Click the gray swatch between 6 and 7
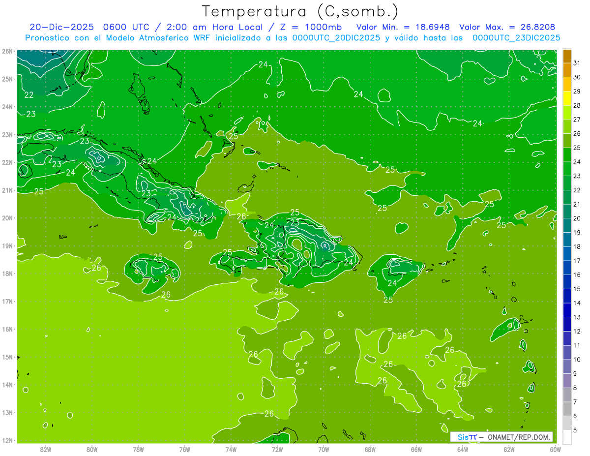The width and height of the screenshot is (590, 456). pos(567,409)
